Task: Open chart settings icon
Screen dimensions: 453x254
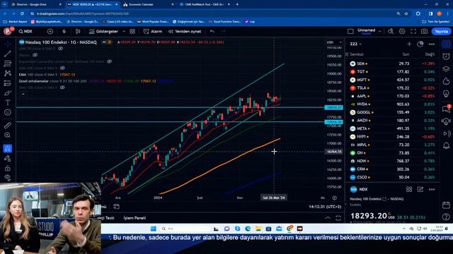Action: [x=402, y=31]
